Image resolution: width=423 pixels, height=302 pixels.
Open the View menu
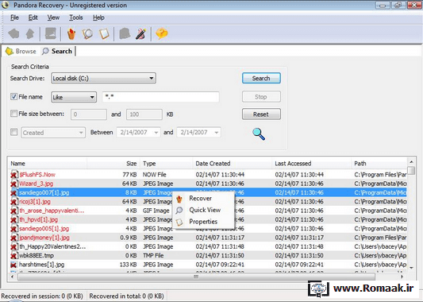tap(53, 17)
